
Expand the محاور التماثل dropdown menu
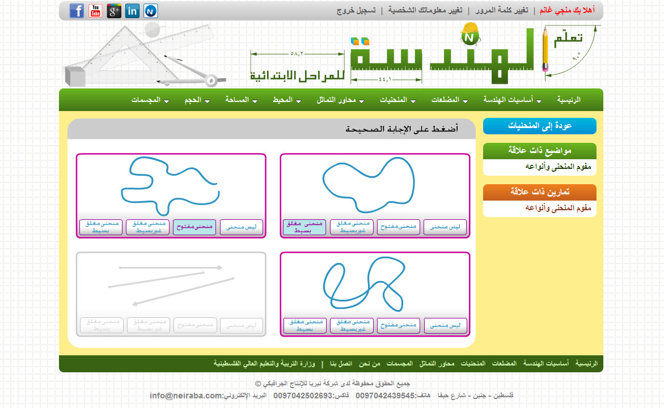click(x=336, y=100)
